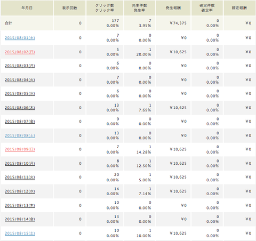Click the 2015/08/15(土) date link
The image size is (256, 241).
20,234
